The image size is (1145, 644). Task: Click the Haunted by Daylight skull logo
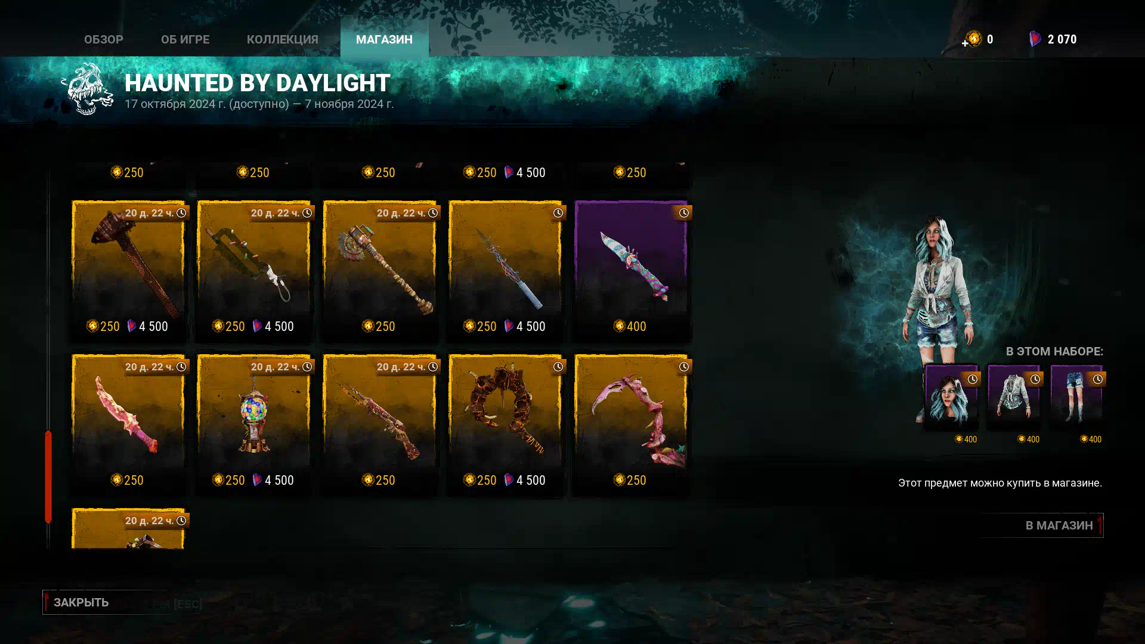87,89
